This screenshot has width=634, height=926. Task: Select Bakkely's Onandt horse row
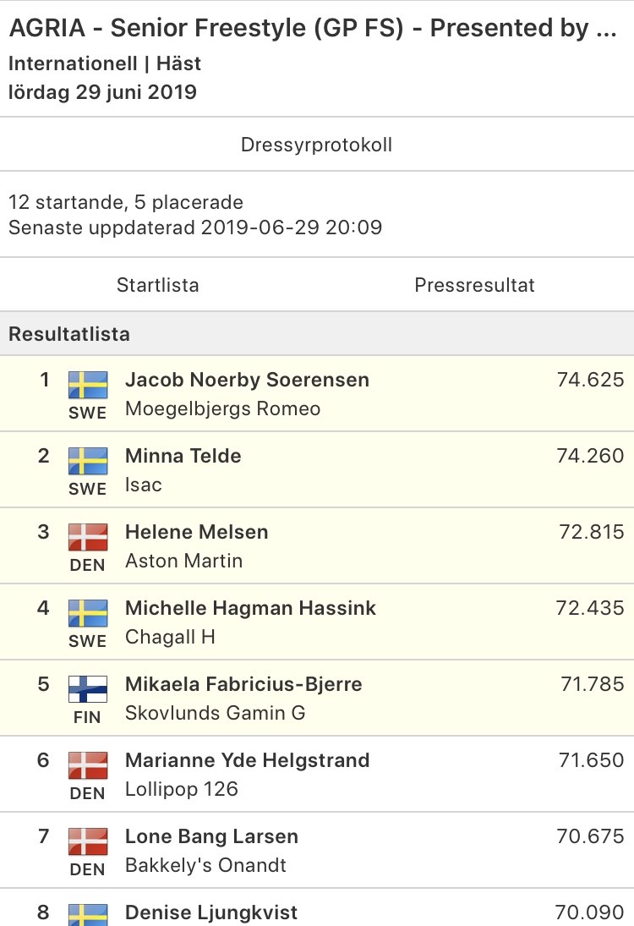pos(317,850)
